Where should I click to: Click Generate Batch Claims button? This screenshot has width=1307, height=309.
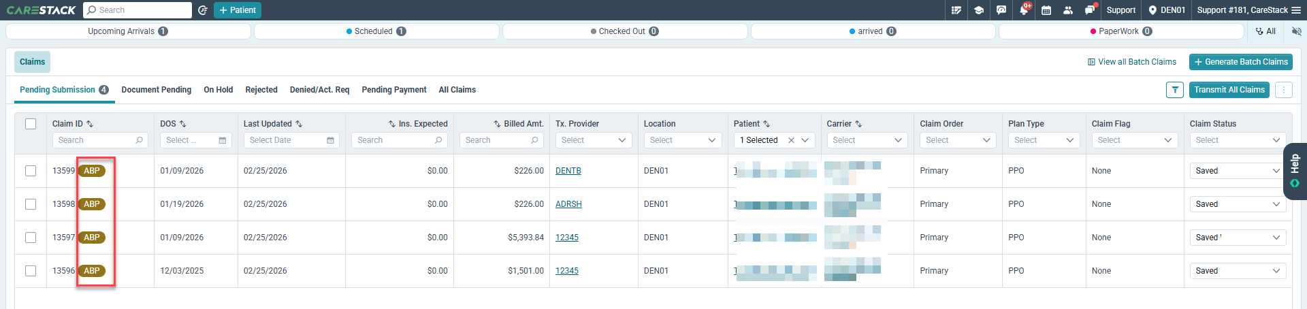pyautogui.click(x=1241, y=62)
